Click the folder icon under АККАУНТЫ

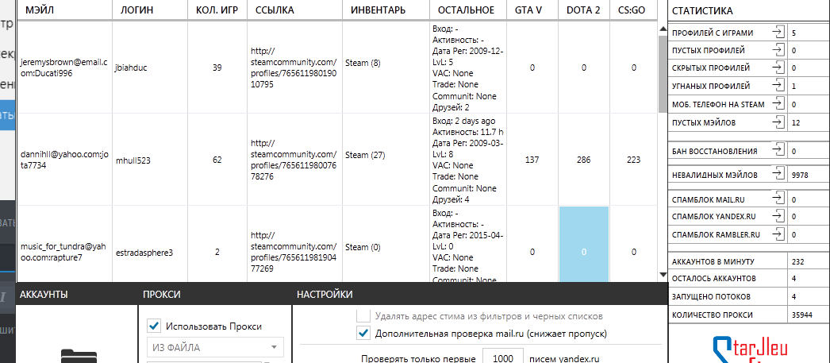pyautogui.click(x=79, y=356)
